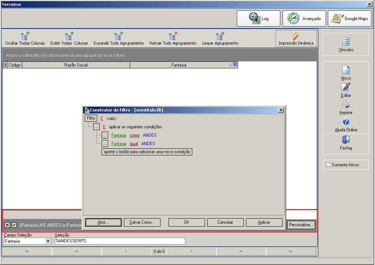Launch Impressão Dinâmica wizard
Image resolution: width=375 pixels, height=265 pixels.
pos(296,38)
